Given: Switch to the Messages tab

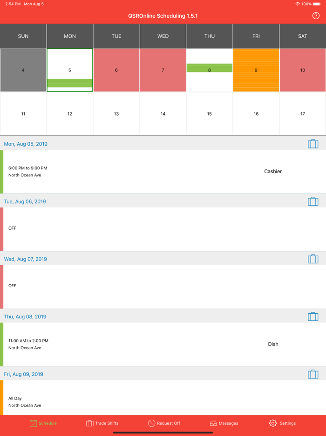Looking at the screenshot, I should pyautogui.click(x=224, y=423).
